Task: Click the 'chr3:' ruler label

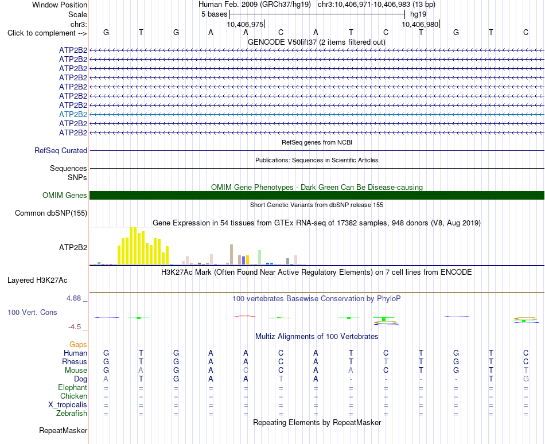Action: 79,24
